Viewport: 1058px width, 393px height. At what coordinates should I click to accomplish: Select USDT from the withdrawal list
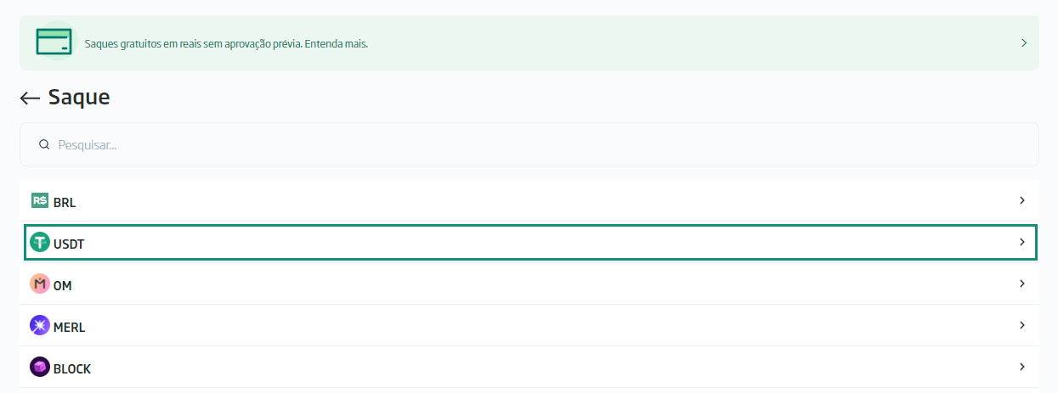[69, 244]
